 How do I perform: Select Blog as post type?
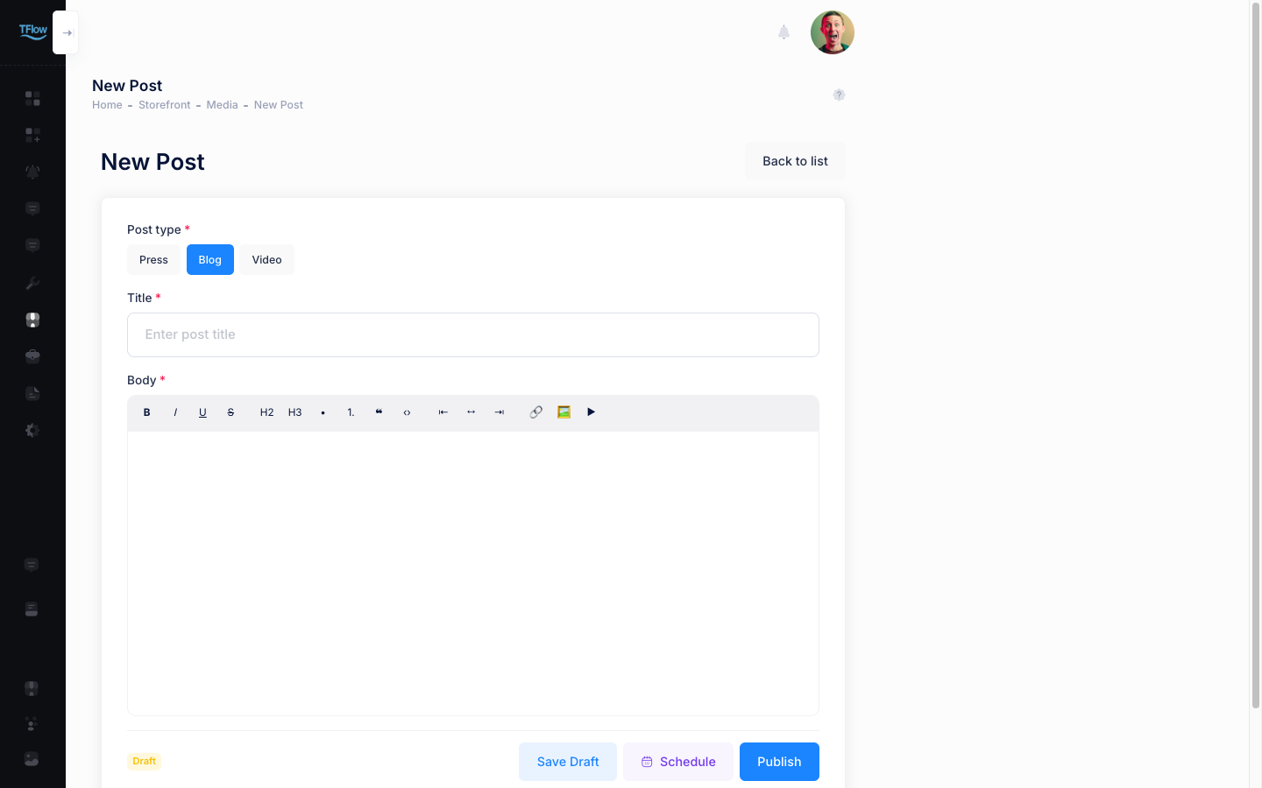tap(210, 260)
